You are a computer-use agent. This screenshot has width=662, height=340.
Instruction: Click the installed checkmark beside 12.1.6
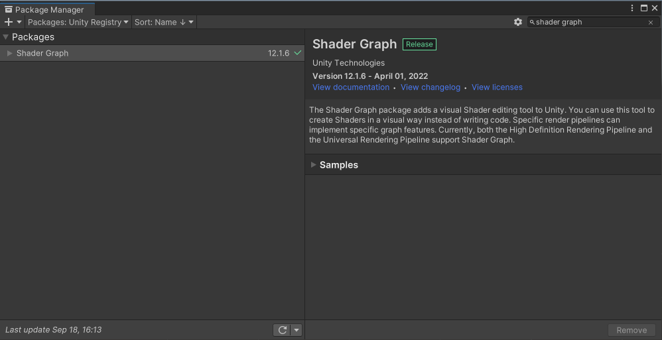coord(298,53)
